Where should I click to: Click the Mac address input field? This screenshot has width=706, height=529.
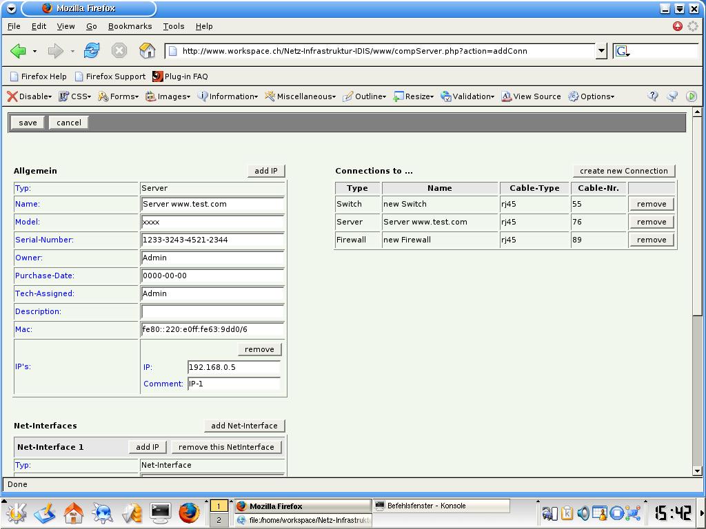[212, 330]
